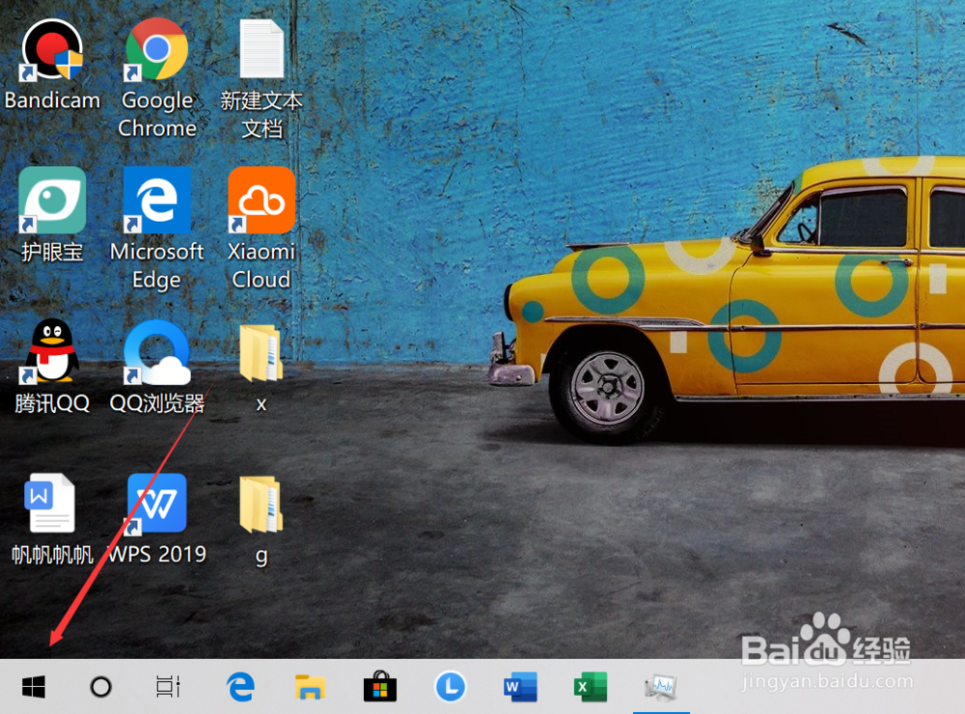965x714 pixels.
Task: Click the "Bandicam" icon label
Action: point(52,99)
